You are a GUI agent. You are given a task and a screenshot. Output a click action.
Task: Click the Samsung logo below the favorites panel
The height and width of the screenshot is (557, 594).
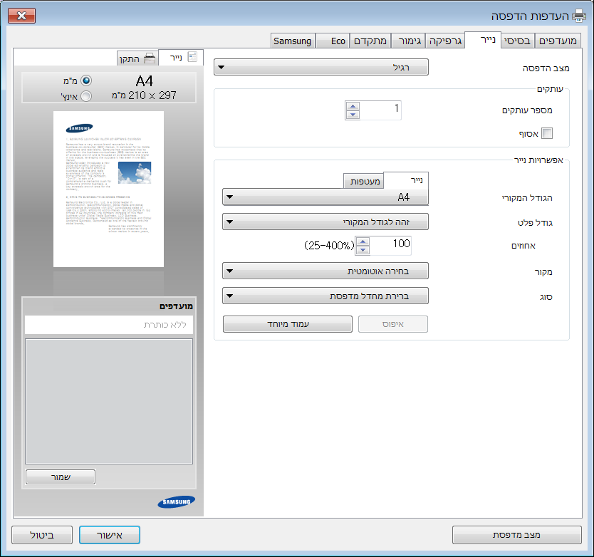[176, 501]
